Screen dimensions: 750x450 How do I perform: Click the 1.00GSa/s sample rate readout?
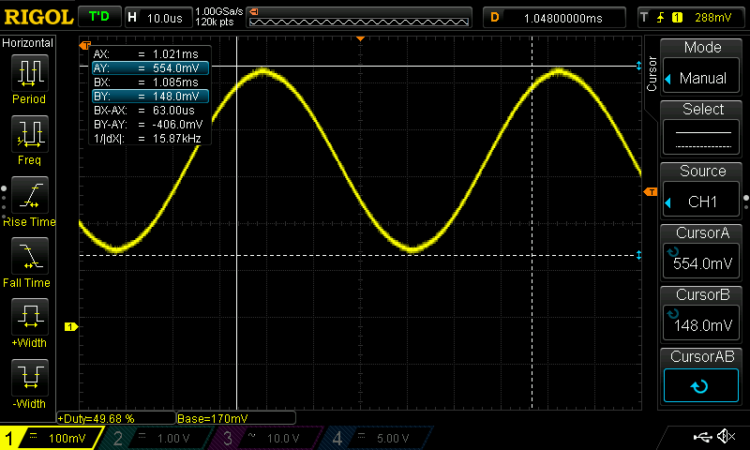[219, 11]
